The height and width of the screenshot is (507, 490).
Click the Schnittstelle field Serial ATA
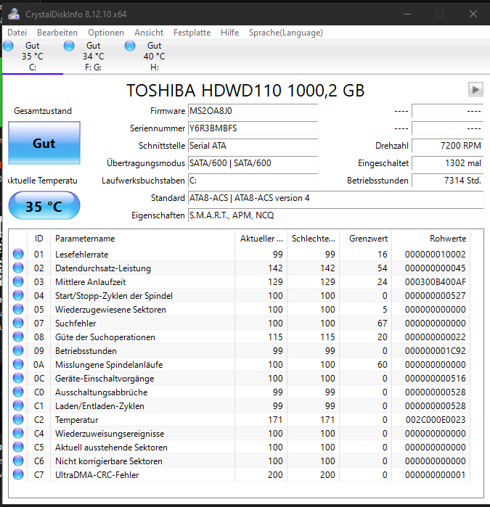click(x=253, y=146)
